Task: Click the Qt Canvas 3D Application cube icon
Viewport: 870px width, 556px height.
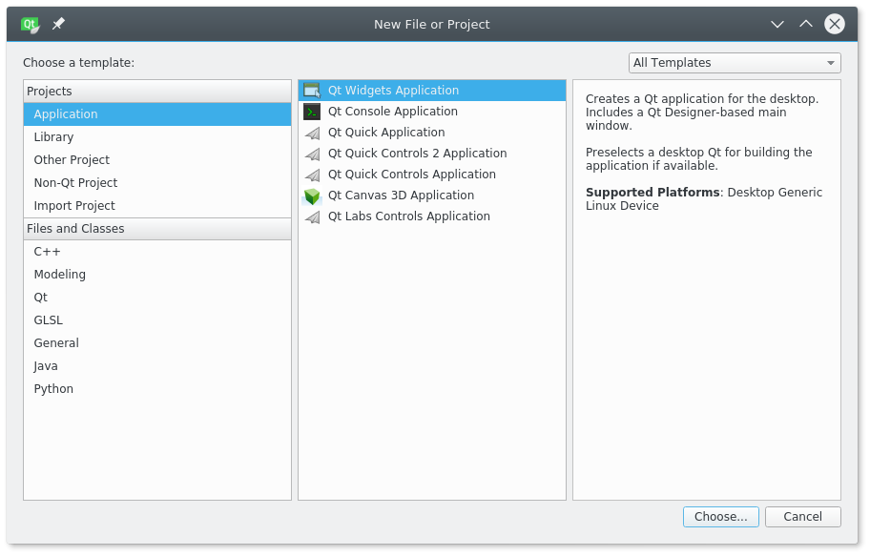Action: pyautogui.click(x=312, y=196)
